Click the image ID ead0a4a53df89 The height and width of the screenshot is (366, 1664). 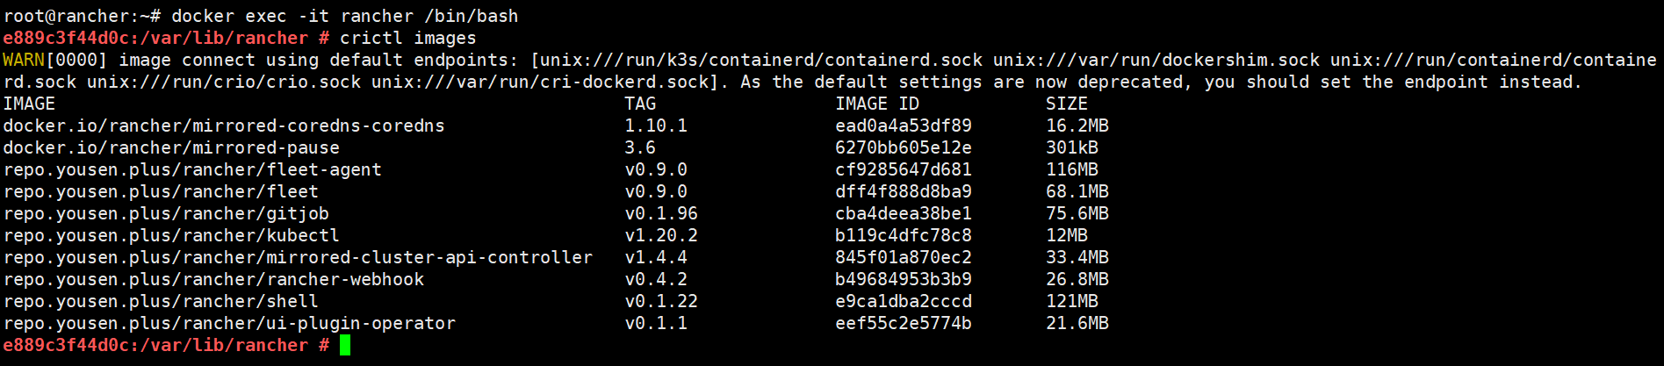[904, 126]
